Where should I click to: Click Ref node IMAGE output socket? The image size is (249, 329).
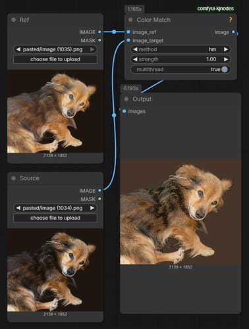[x=99, y=32]
